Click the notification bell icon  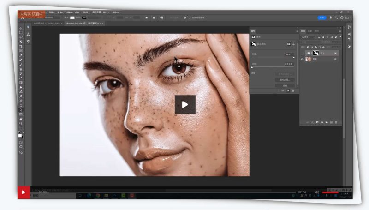point(331,18)
